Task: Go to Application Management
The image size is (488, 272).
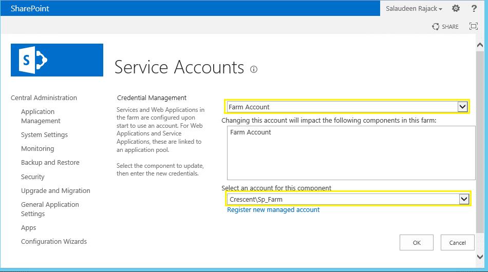Action: click(x=41, y=116)
